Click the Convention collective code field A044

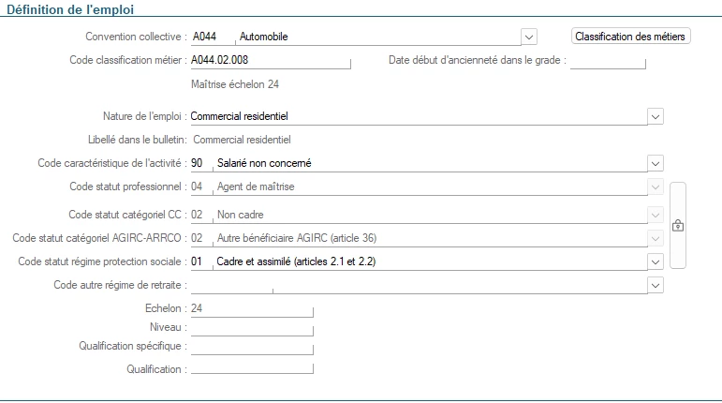pos(210,37)
